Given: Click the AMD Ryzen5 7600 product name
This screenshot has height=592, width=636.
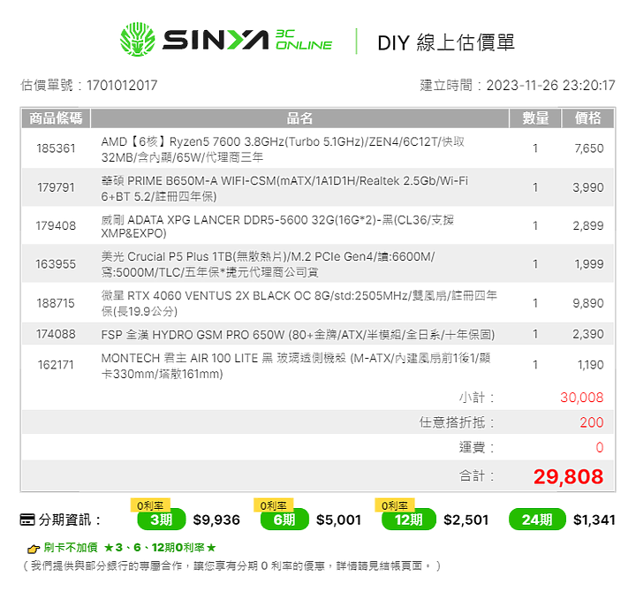Looking at the screenshot, I should 283,149.
